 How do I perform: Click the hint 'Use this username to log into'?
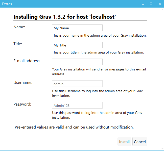98,94
